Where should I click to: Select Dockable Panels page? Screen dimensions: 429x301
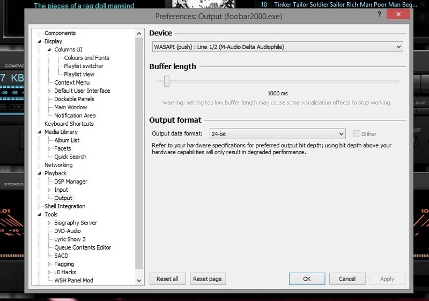coord(74,99)
